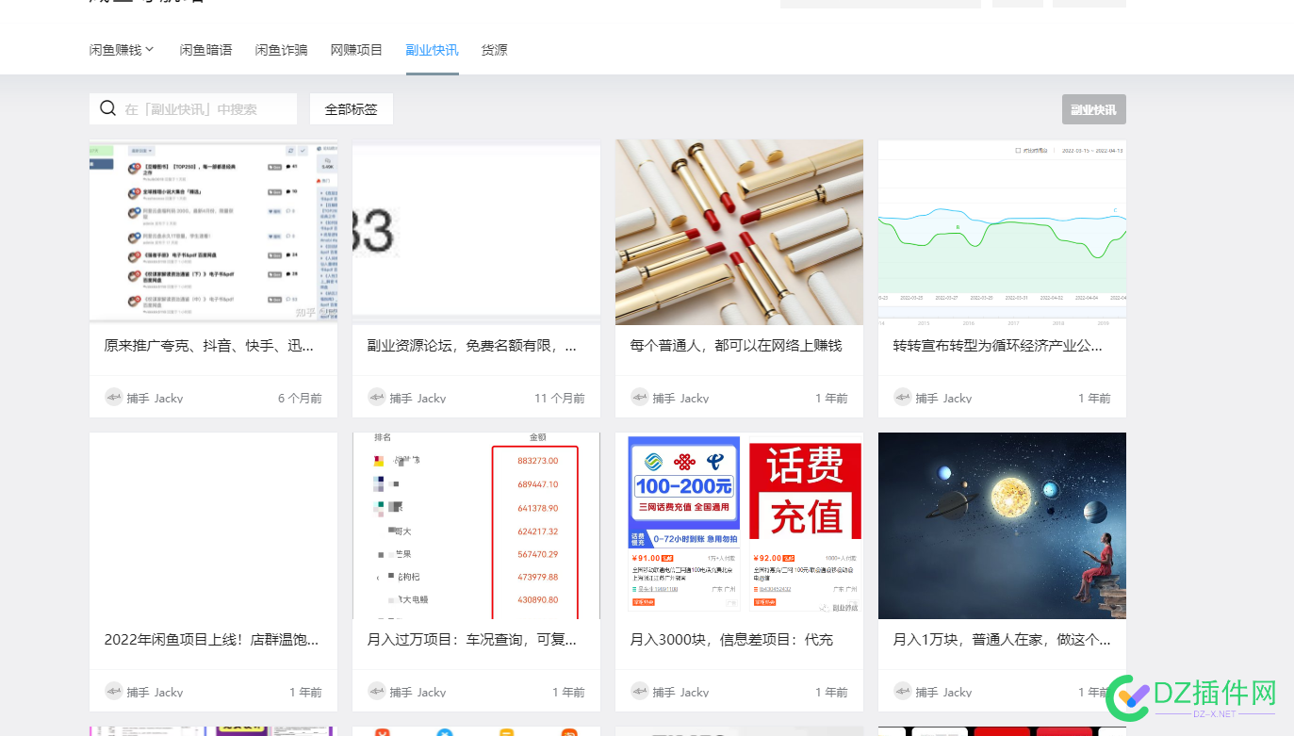Click author 捕手 Jacky on 月入3000块 card
1294x736 pixels.
coord(680,693)
